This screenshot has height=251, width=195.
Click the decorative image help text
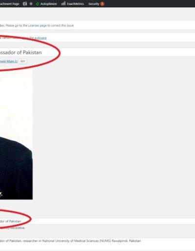point(13,228)
